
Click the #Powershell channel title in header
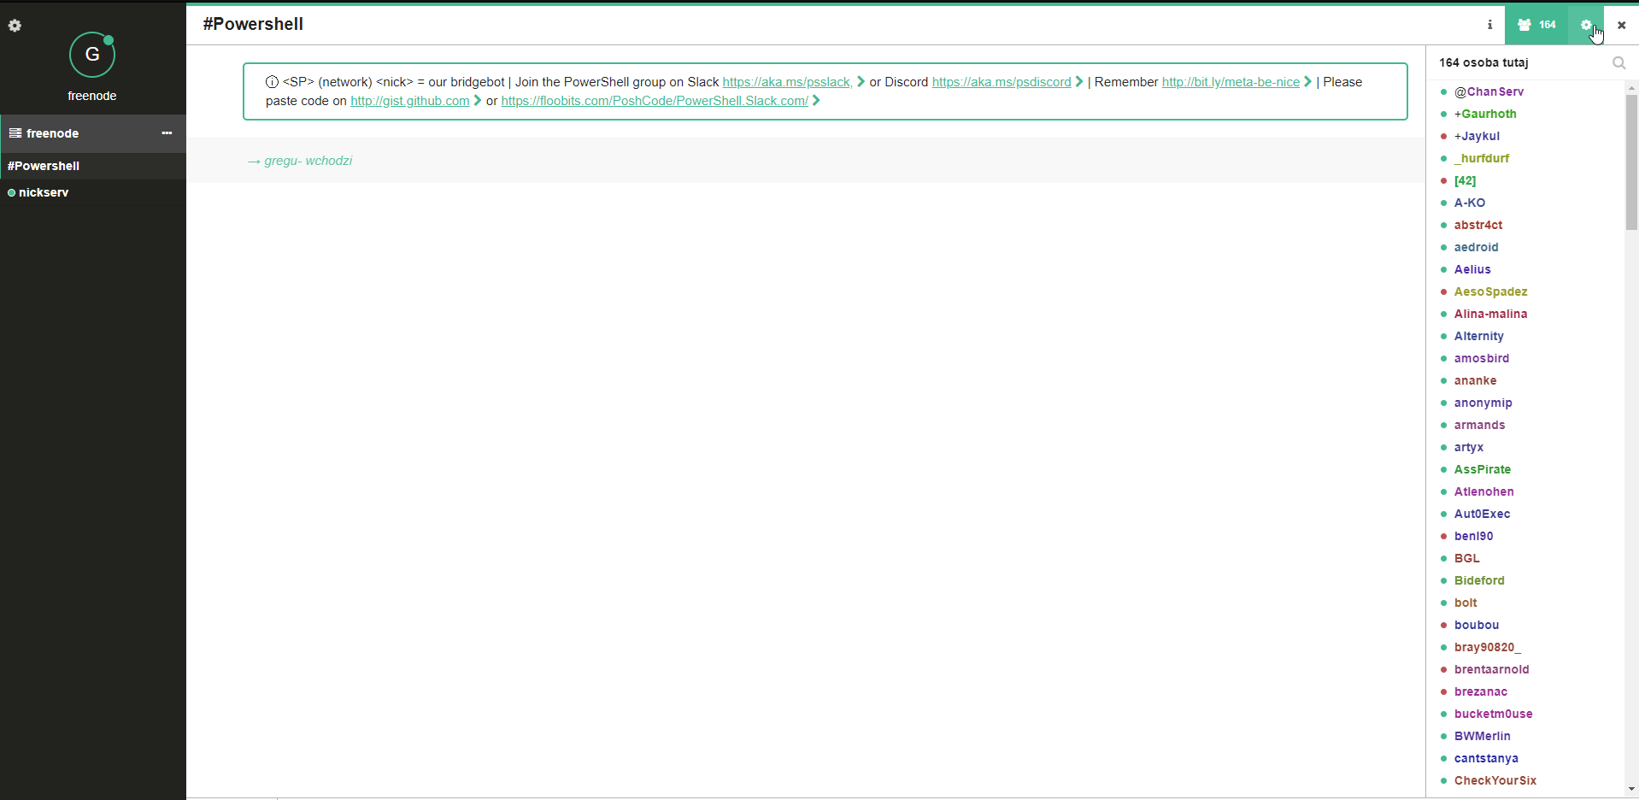pos(253,24)
